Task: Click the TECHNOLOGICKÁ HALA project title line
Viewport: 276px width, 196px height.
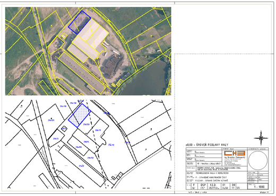Action: pyautogui.click(x=212, y=173)
